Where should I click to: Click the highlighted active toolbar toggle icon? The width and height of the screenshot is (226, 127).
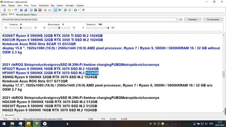click(x=55, y=10)
